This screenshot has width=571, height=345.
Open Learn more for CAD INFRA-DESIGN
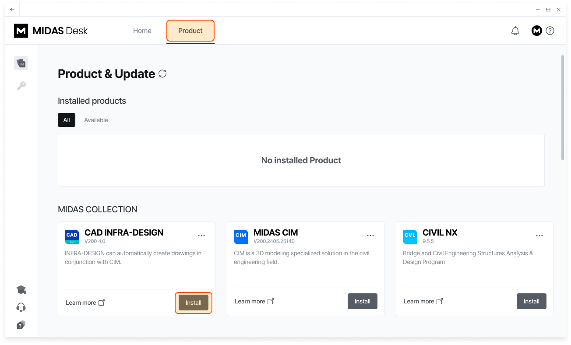tap(85, 303)
